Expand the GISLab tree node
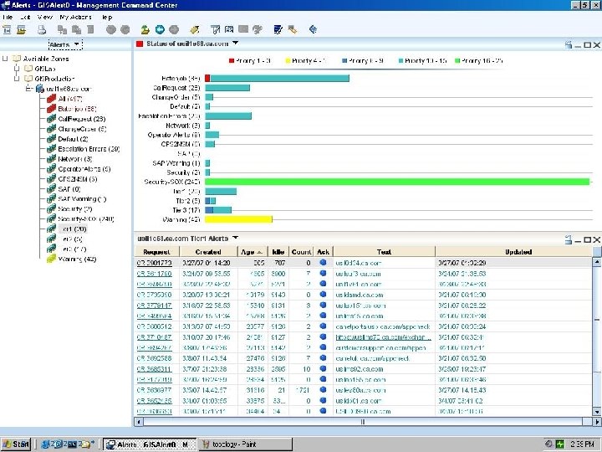602x452 pixels. coord(17,69)
